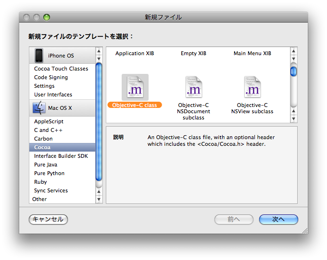Click the template description text
This screenshot has height=260, width=327.
pyautogui.click(x=211, y=141)
